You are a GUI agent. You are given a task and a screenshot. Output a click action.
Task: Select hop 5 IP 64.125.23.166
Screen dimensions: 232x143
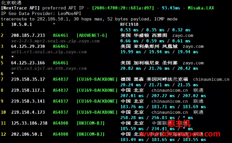[28, 63]
